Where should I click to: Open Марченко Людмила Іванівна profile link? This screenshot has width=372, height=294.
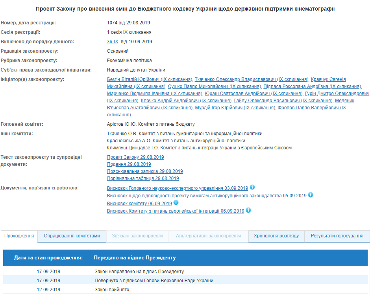pos(154,94)
